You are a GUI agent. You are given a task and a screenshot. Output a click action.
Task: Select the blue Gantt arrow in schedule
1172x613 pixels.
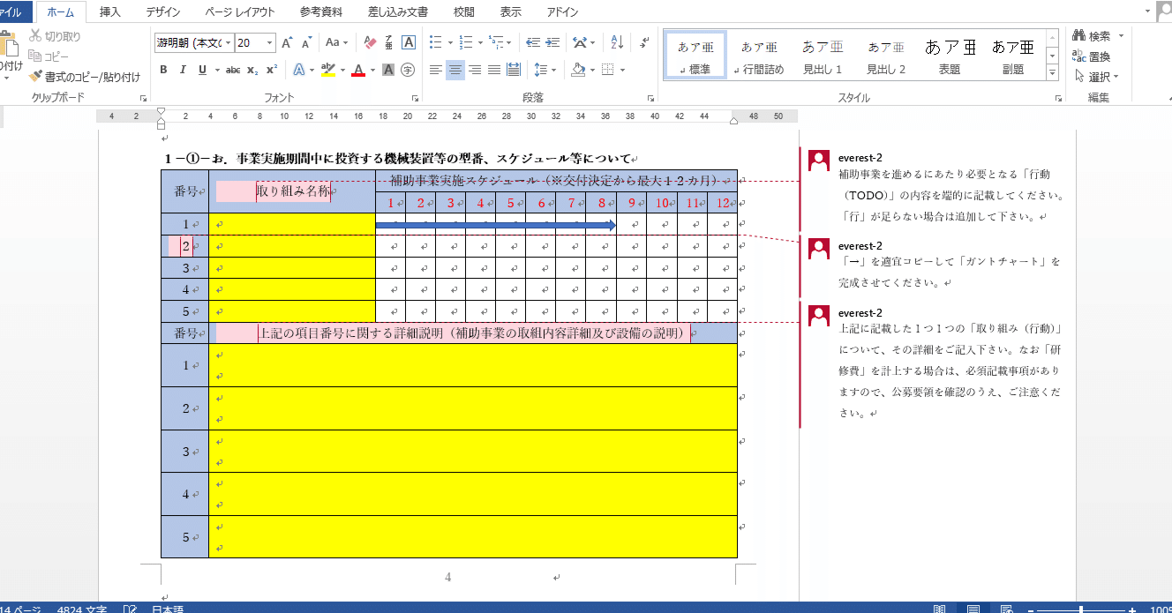coord(496,226)
